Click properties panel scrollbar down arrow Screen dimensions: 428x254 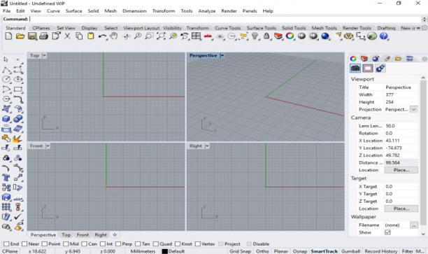(423, 234)
